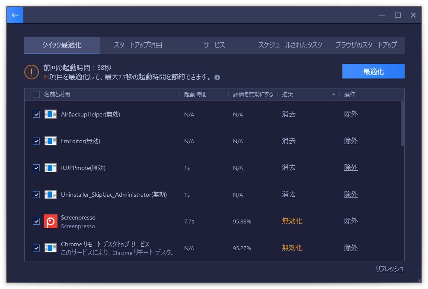Uncheck the Chrome リモート デスクトップ checkbox

(36, 248)
